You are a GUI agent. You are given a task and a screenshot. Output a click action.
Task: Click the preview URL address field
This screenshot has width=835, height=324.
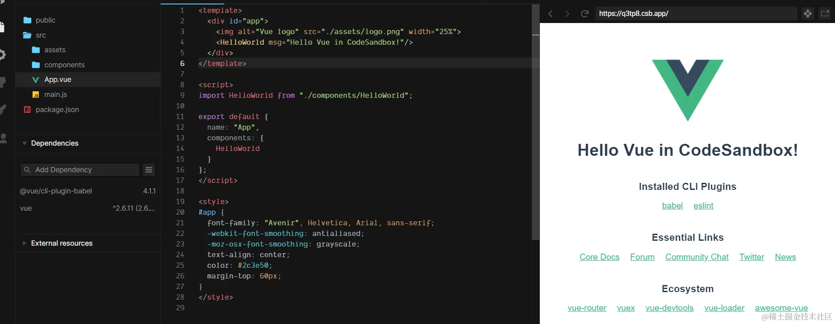coord(696,14)
